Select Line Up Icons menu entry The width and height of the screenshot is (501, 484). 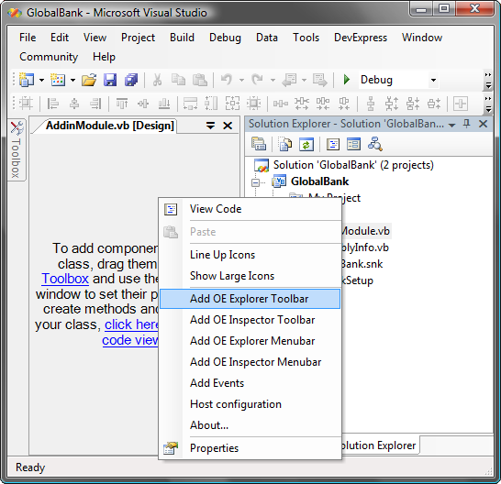click(250, 255)
